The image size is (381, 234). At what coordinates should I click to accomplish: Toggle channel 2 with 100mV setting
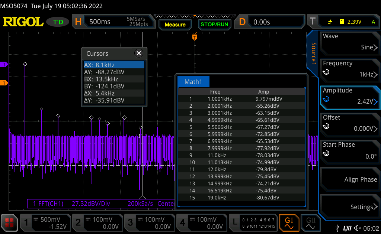tap(98, 222)
